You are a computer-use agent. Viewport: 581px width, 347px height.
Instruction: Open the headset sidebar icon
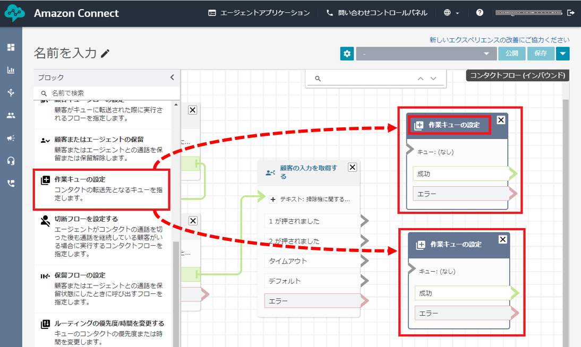click(x=11, y=161)
